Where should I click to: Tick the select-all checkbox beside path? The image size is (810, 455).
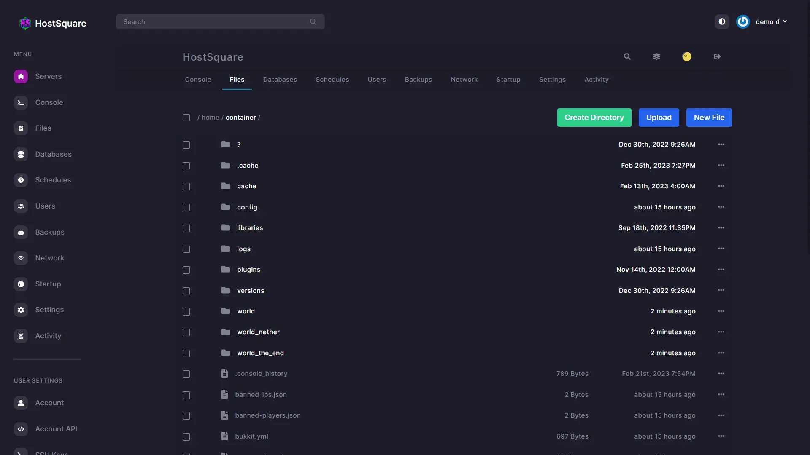coord(186,118)
